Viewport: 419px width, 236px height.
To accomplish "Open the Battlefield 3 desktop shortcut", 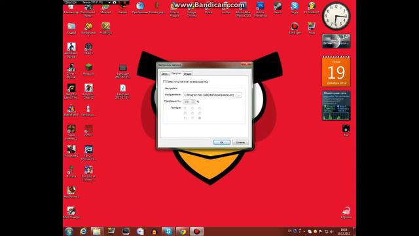I will (x=71, y=110).
